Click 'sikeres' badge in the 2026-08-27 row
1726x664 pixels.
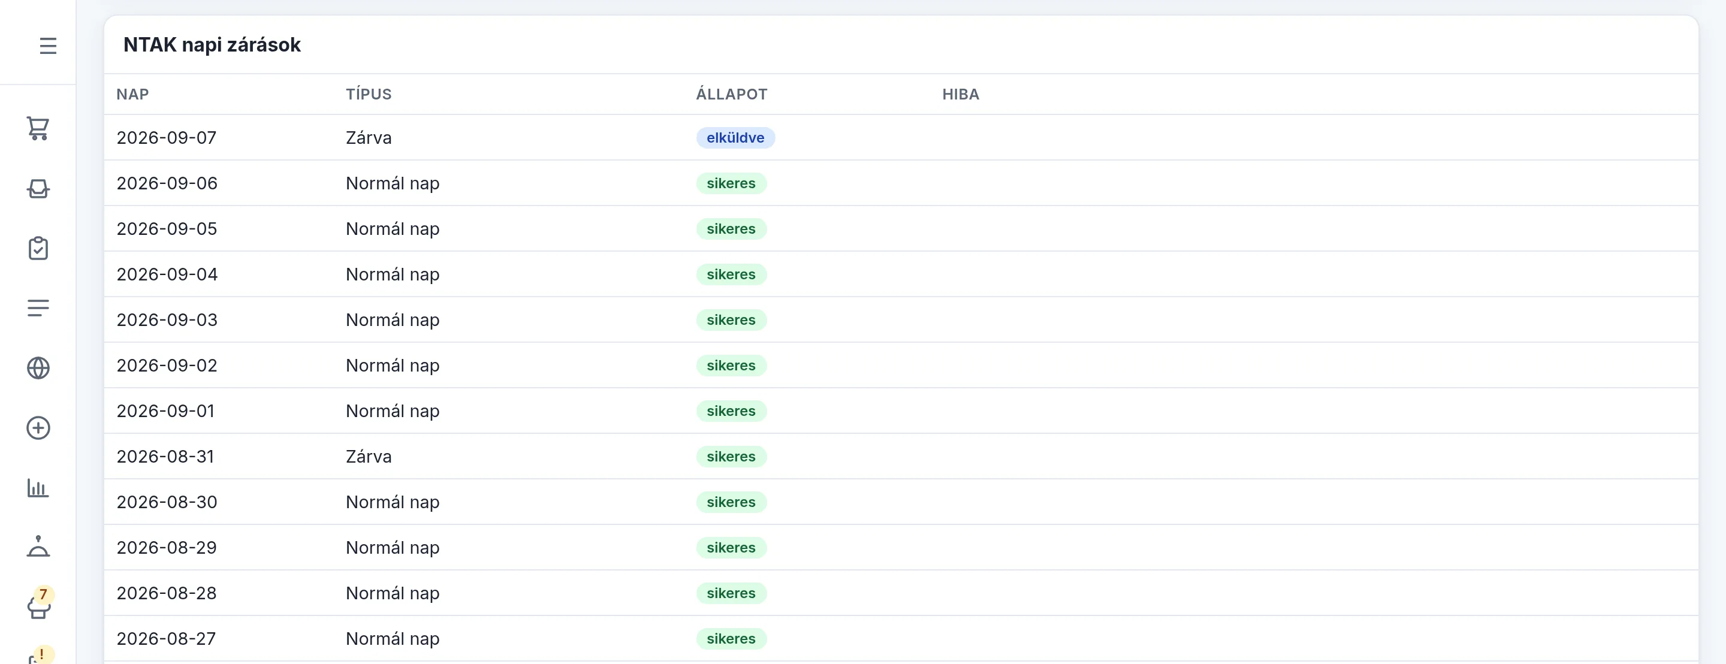pyautogui.click(x=731, y=639)
